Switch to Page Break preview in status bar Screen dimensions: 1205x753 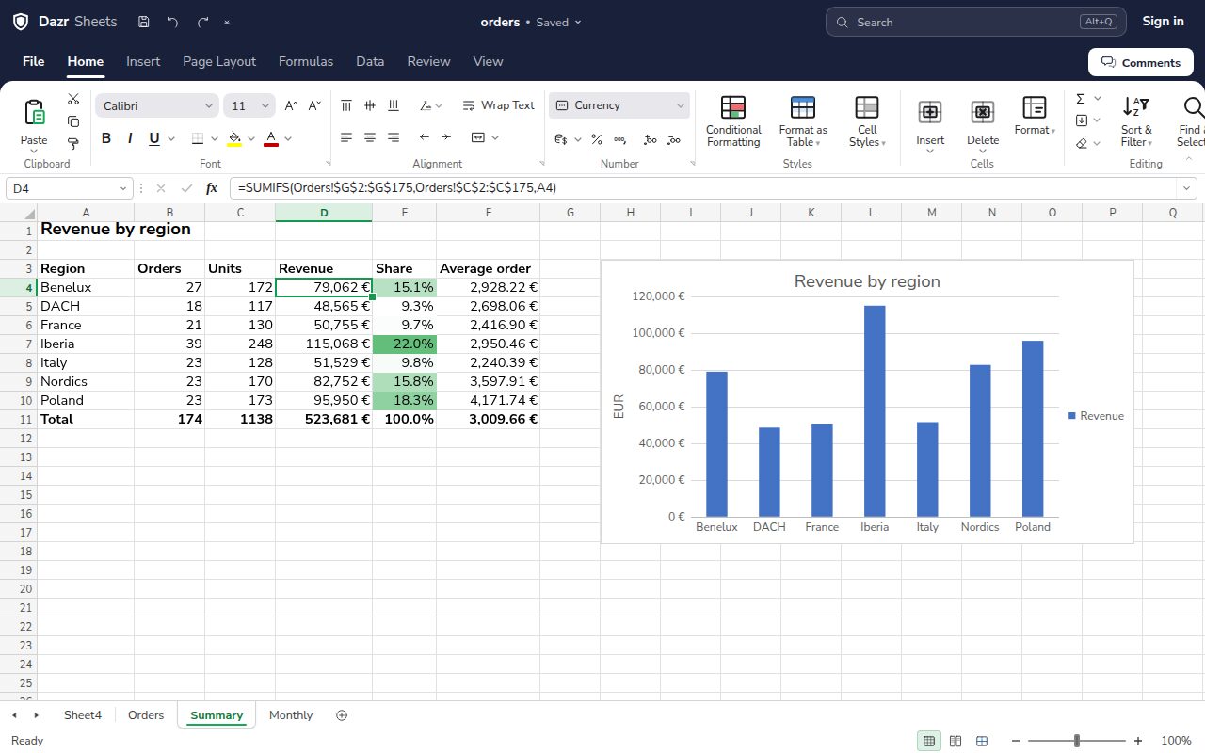coord(982,741)
